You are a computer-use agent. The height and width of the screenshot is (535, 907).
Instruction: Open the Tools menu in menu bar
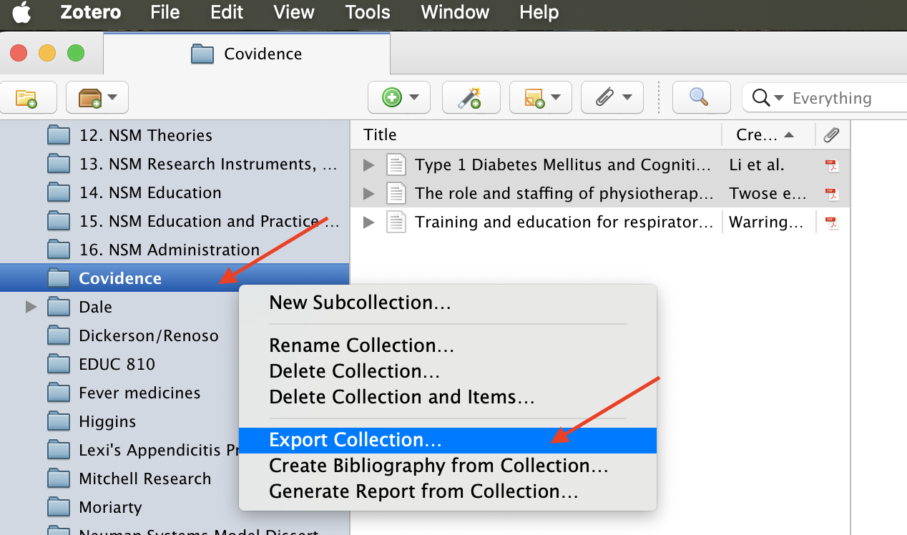[x=368, y=12]
